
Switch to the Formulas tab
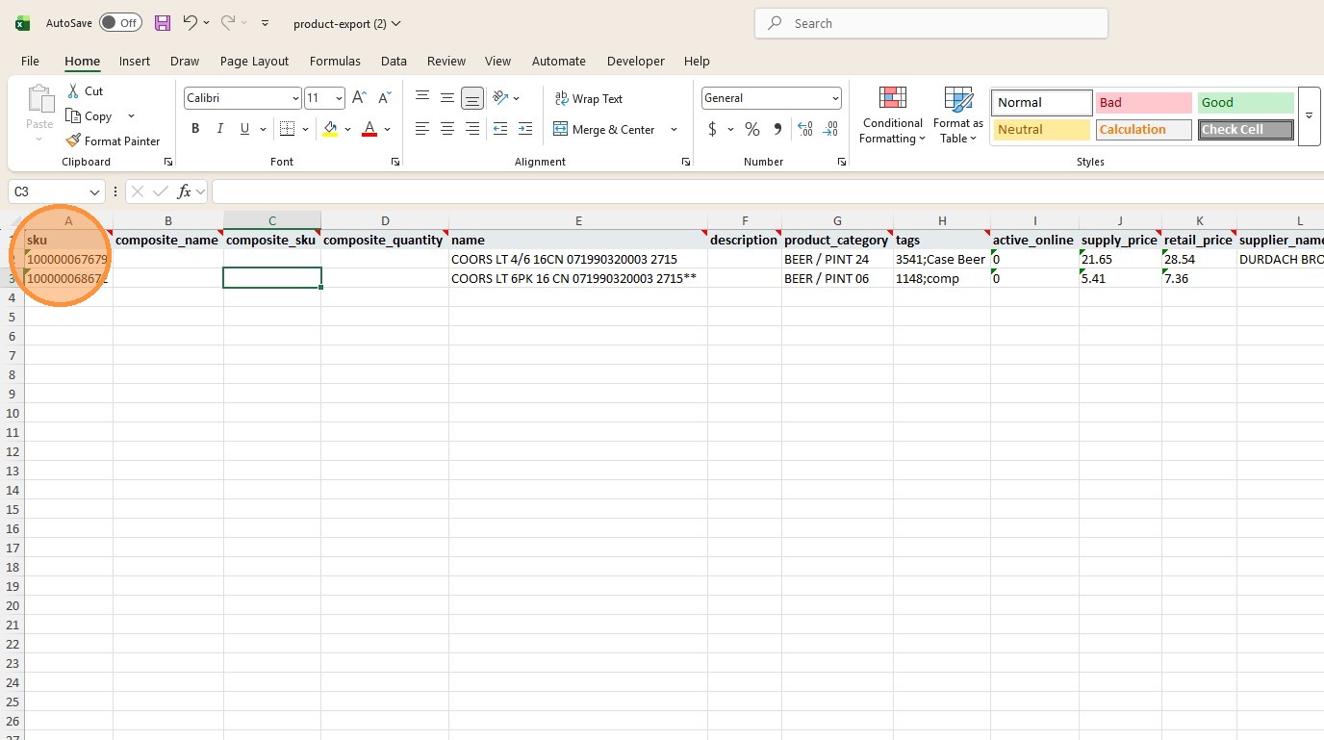click(335, 61)
